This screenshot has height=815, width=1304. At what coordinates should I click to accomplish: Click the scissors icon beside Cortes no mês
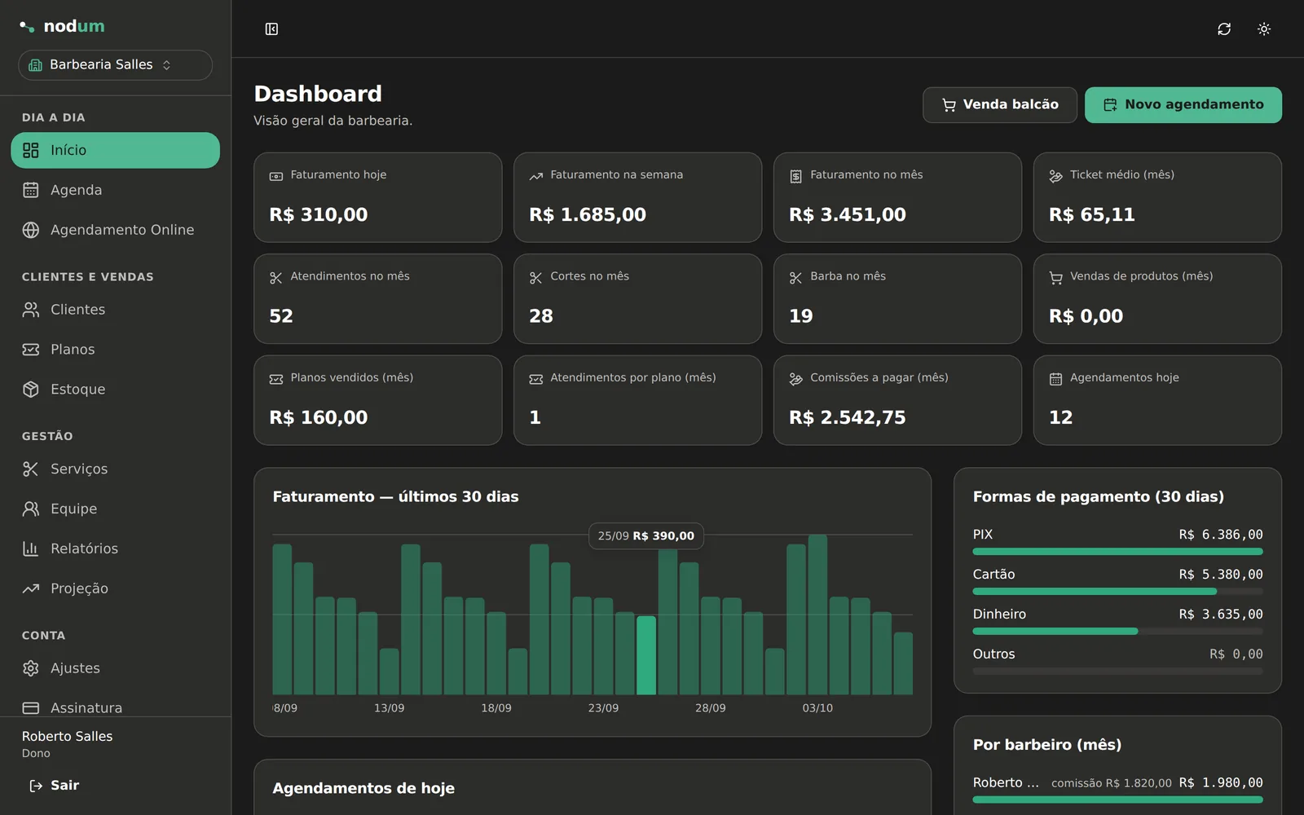pyautogui.click(x=536, y=278)
